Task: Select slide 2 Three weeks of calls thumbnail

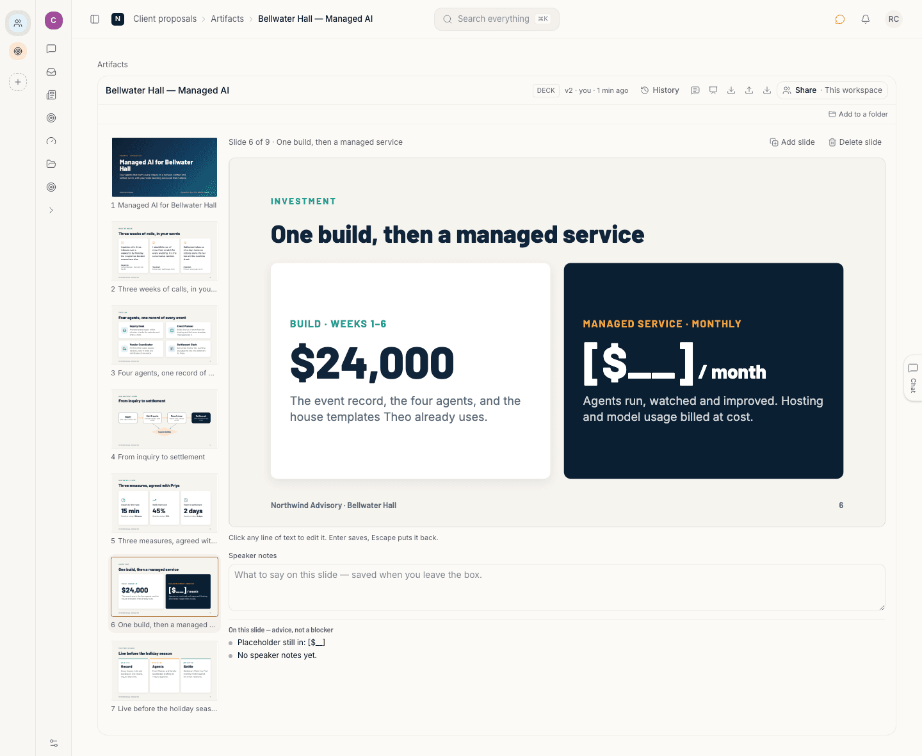Action: (165, 251)
